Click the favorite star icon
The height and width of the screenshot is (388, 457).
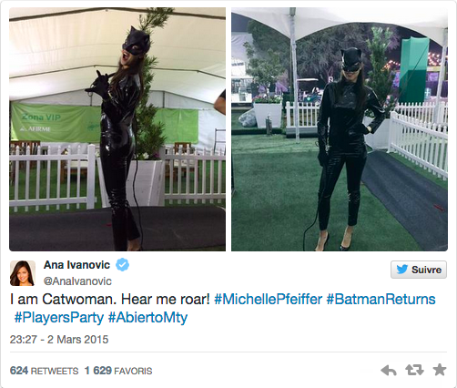tap(439, 370)
